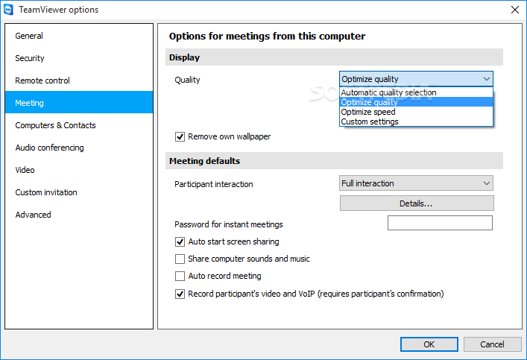The height and width of the screenshot is (360, 527).
Task: Open Audio conferencing settings
Action: [79, 148]
